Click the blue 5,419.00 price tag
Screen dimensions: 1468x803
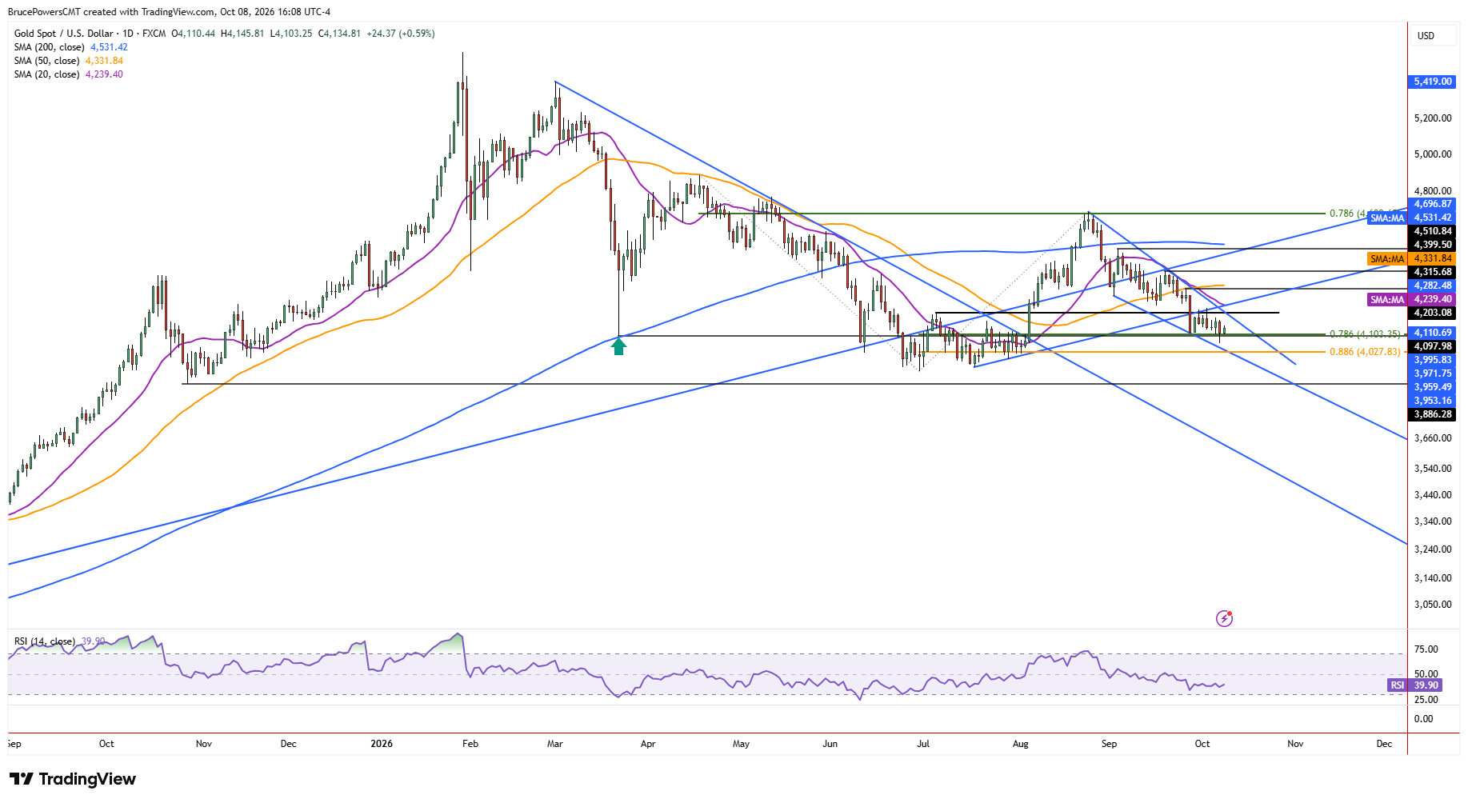pos(1431,82)
